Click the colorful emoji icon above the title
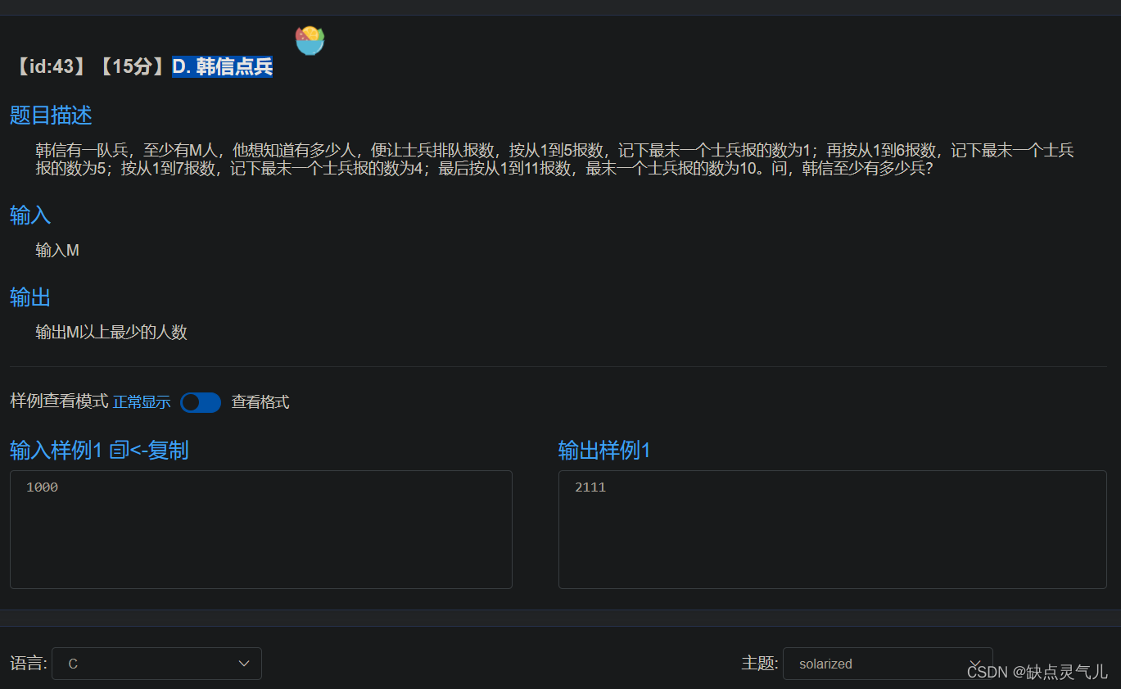 point(310,39)
